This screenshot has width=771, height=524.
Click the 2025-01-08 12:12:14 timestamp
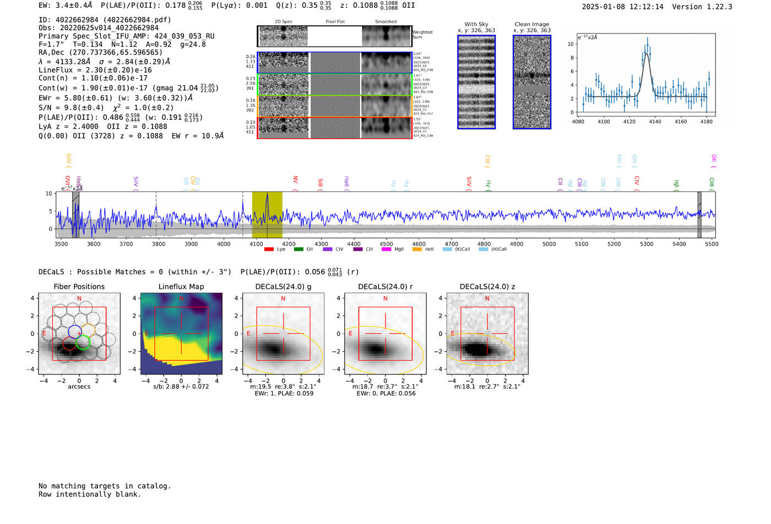pyautogui.click(x=622, y=7)
